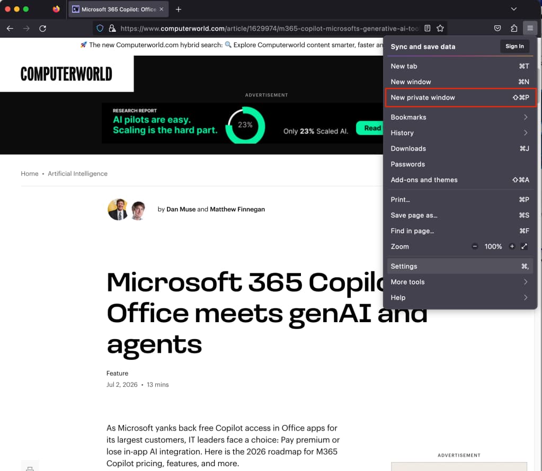
Task: Open Passwords from menu
Action: click(460, 164)
